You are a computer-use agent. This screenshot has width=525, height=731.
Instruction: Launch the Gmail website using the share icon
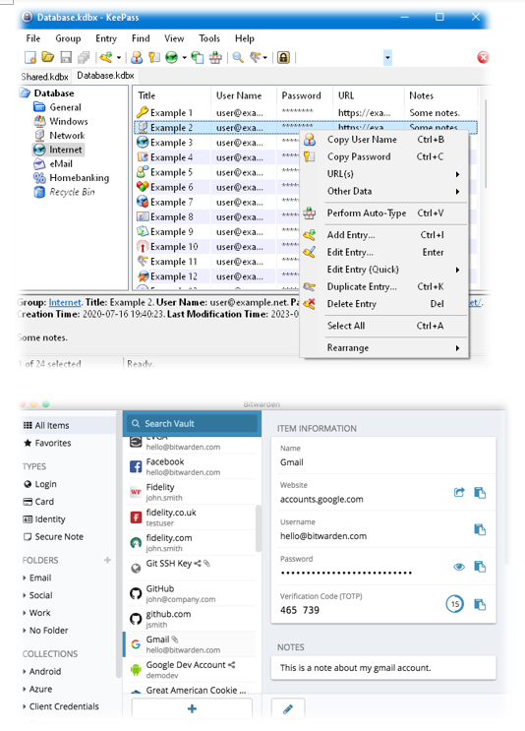[459, 492]
